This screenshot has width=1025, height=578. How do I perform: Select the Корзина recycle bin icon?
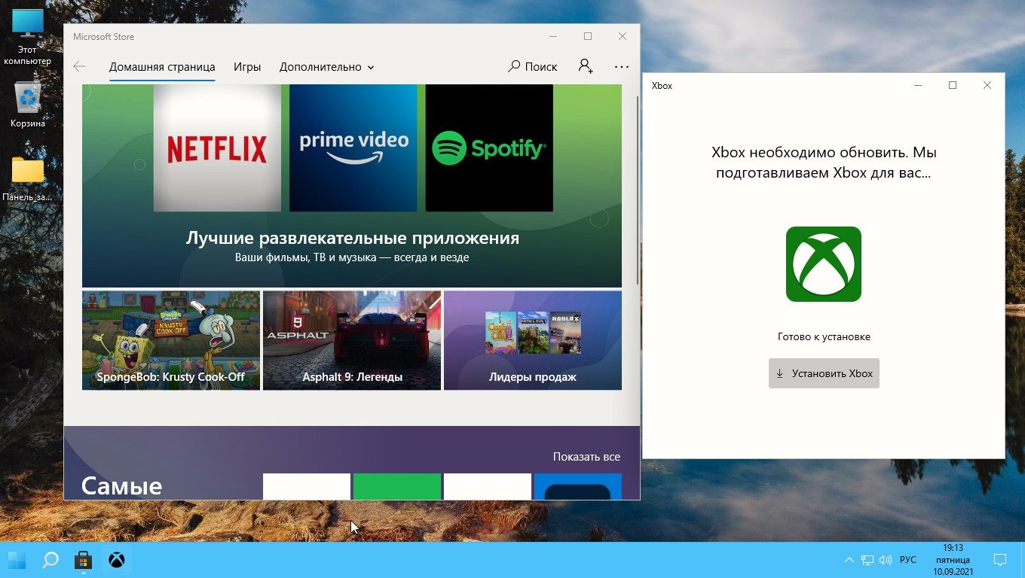click(28, 104)
